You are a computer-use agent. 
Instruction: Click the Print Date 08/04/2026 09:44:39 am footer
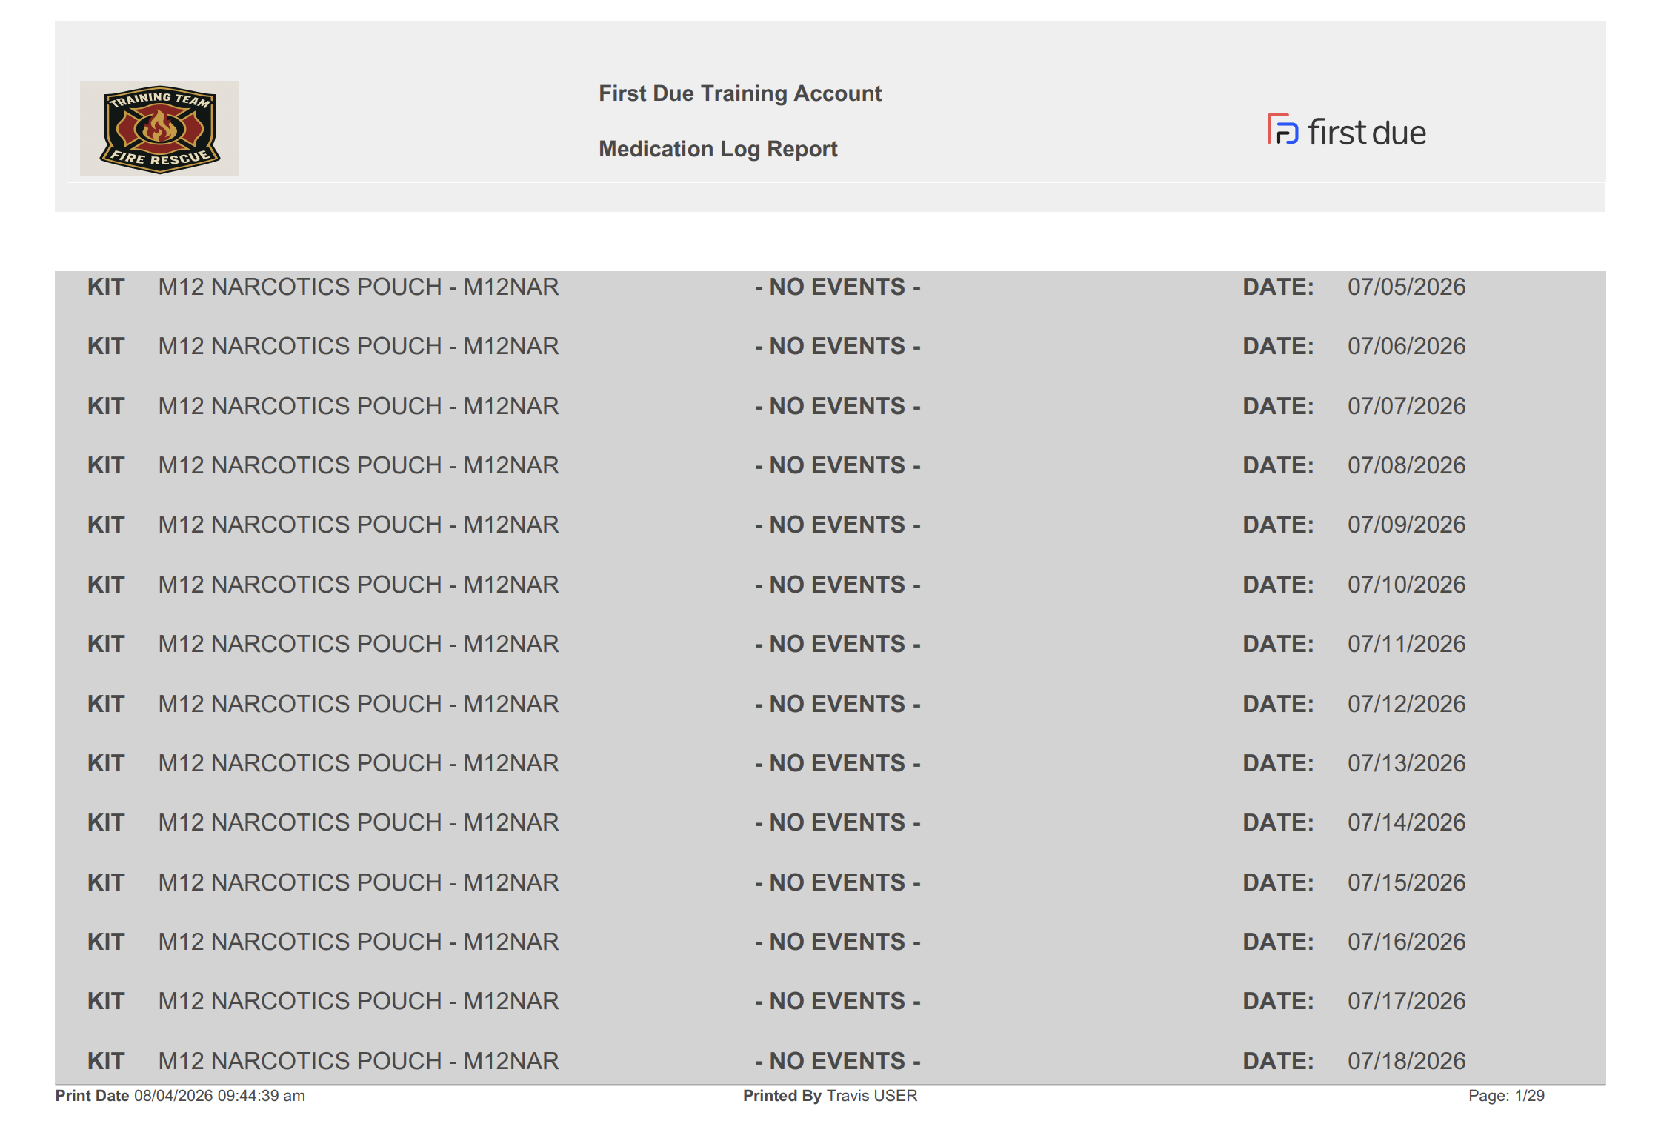coord(180,1096)
